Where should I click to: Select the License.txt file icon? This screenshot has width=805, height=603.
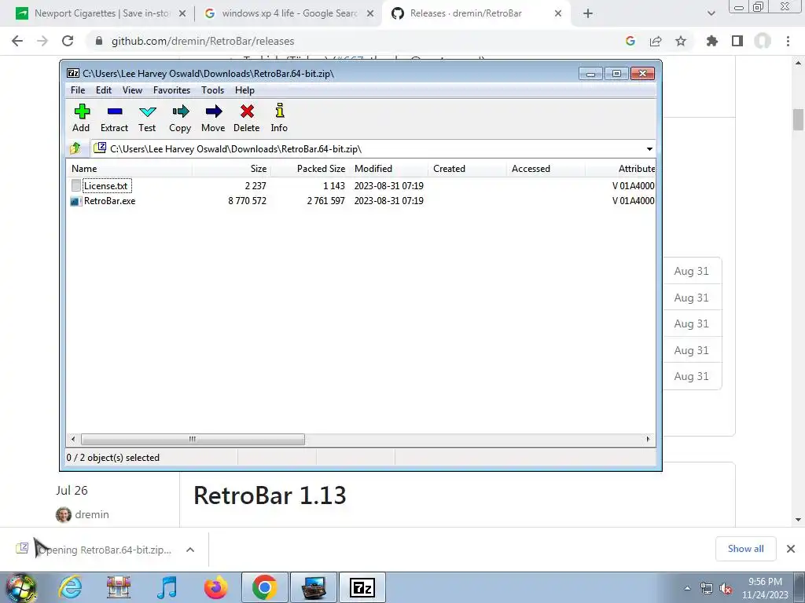tap(76, 185)
